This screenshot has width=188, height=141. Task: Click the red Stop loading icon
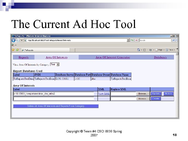[137, 40]
